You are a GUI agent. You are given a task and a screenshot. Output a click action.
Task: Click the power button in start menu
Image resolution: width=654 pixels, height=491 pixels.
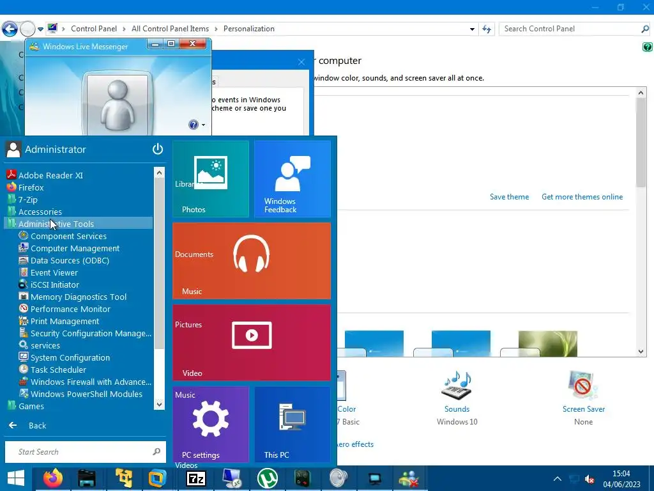(158, 149)
